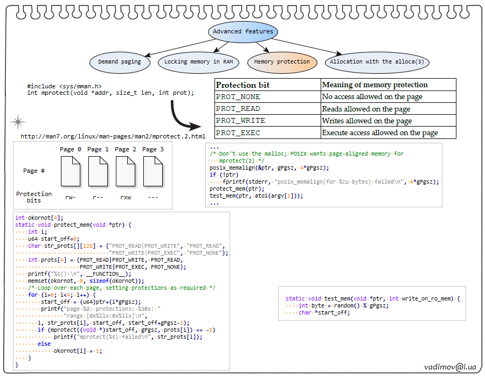Click the vadimov@i.ua email address

[450, 366]
